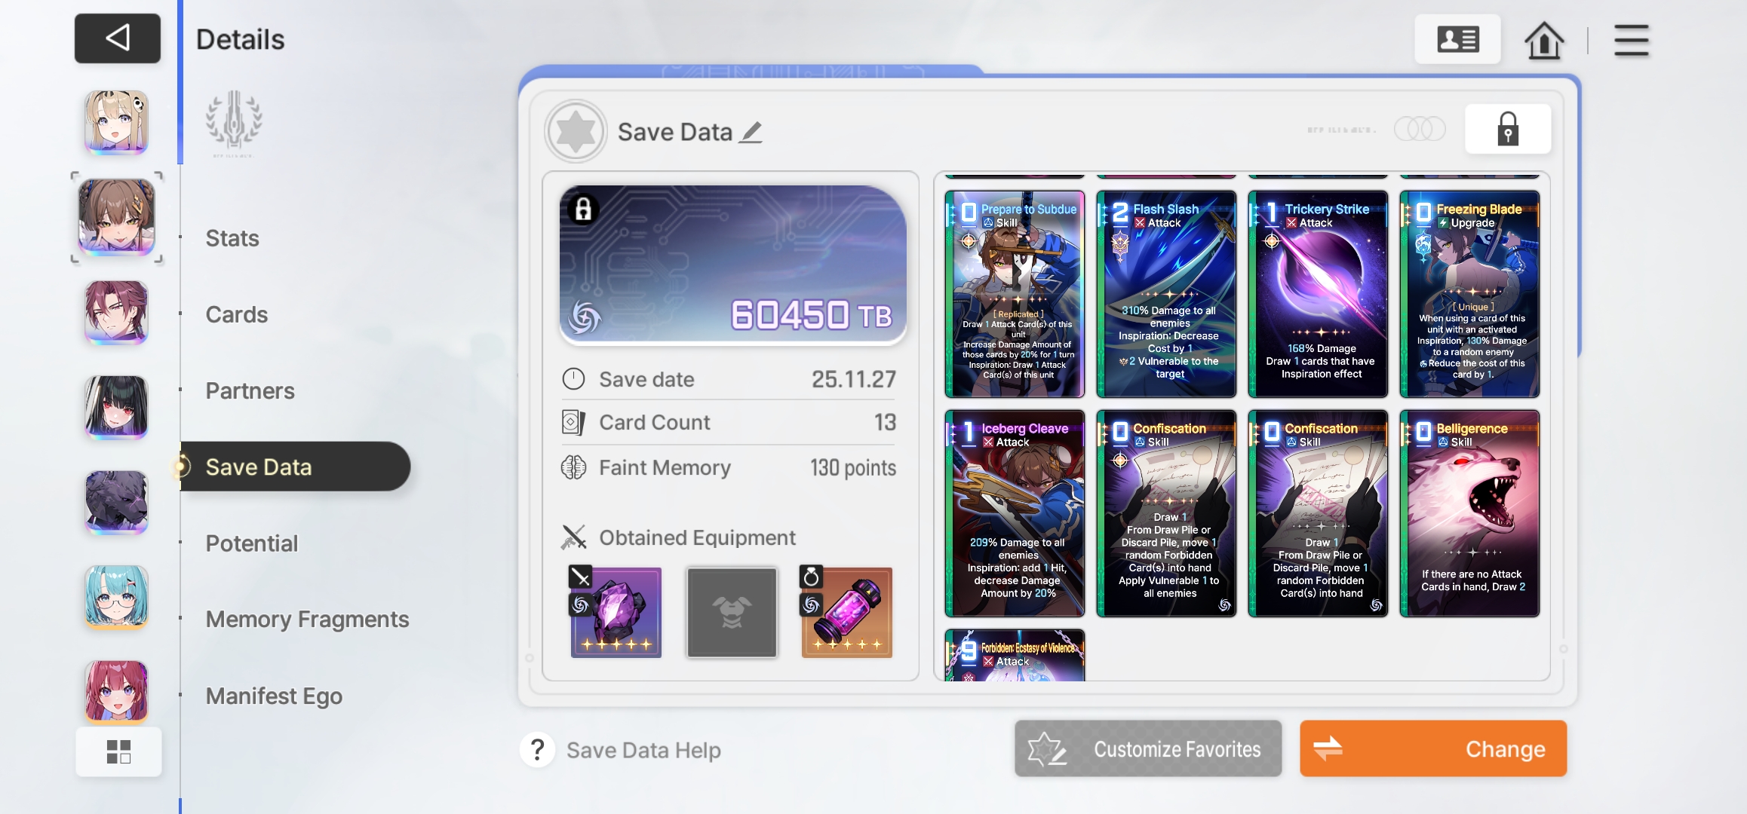This screenshot has width=1747, height=814.
Task: Click the Customize Favorites button
Action: click(x=1147, y=748)
